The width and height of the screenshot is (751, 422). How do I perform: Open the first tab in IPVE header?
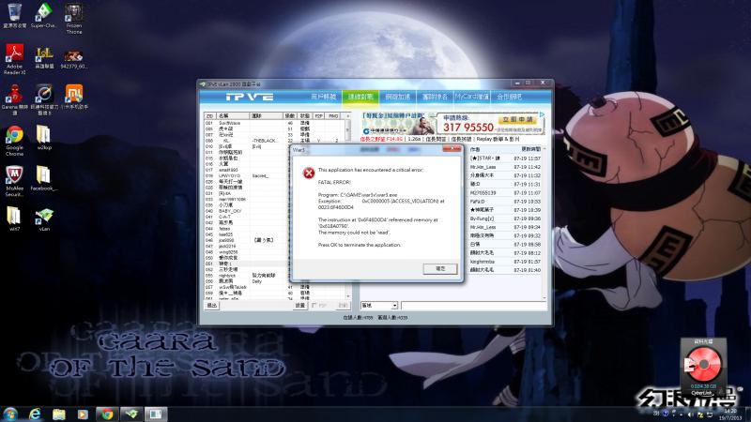[323, 97]
